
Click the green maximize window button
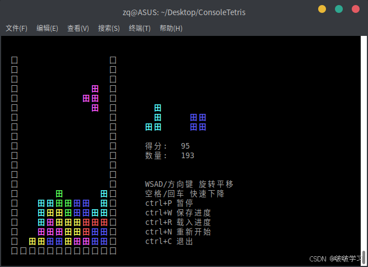click(x=339, y=9)
